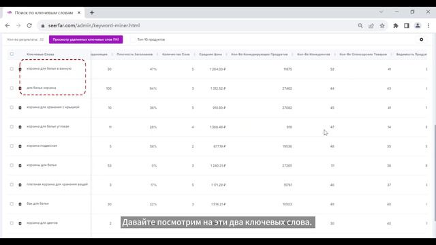Click share page icon in address bar

coord(371,26)
